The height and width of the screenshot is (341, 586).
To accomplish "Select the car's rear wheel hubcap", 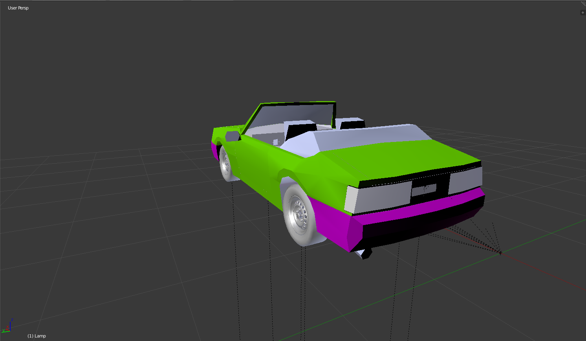I will pos(300,214).
